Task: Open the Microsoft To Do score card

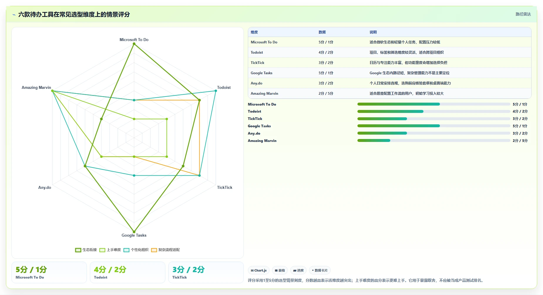Action: tap(49, 272)
